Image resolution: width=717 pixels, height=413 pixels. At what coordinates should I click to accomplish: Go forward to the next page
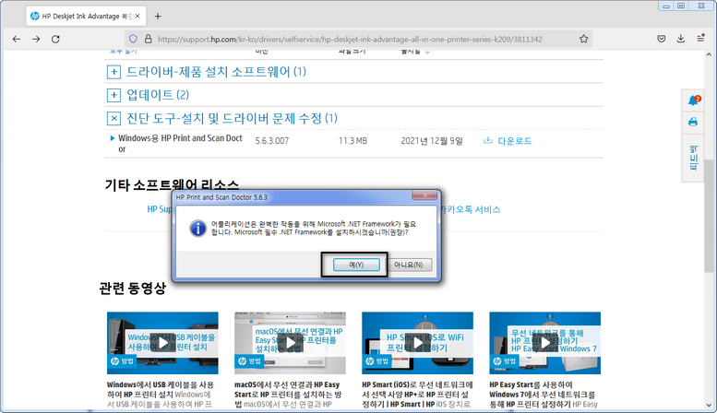36,40
